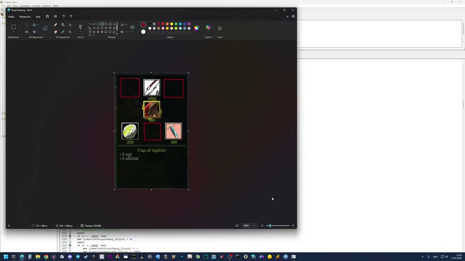Viewport: 465px width, 261px height.
Task: Open Photoshop from the taskbar
Action: click(x=182, y=257)
